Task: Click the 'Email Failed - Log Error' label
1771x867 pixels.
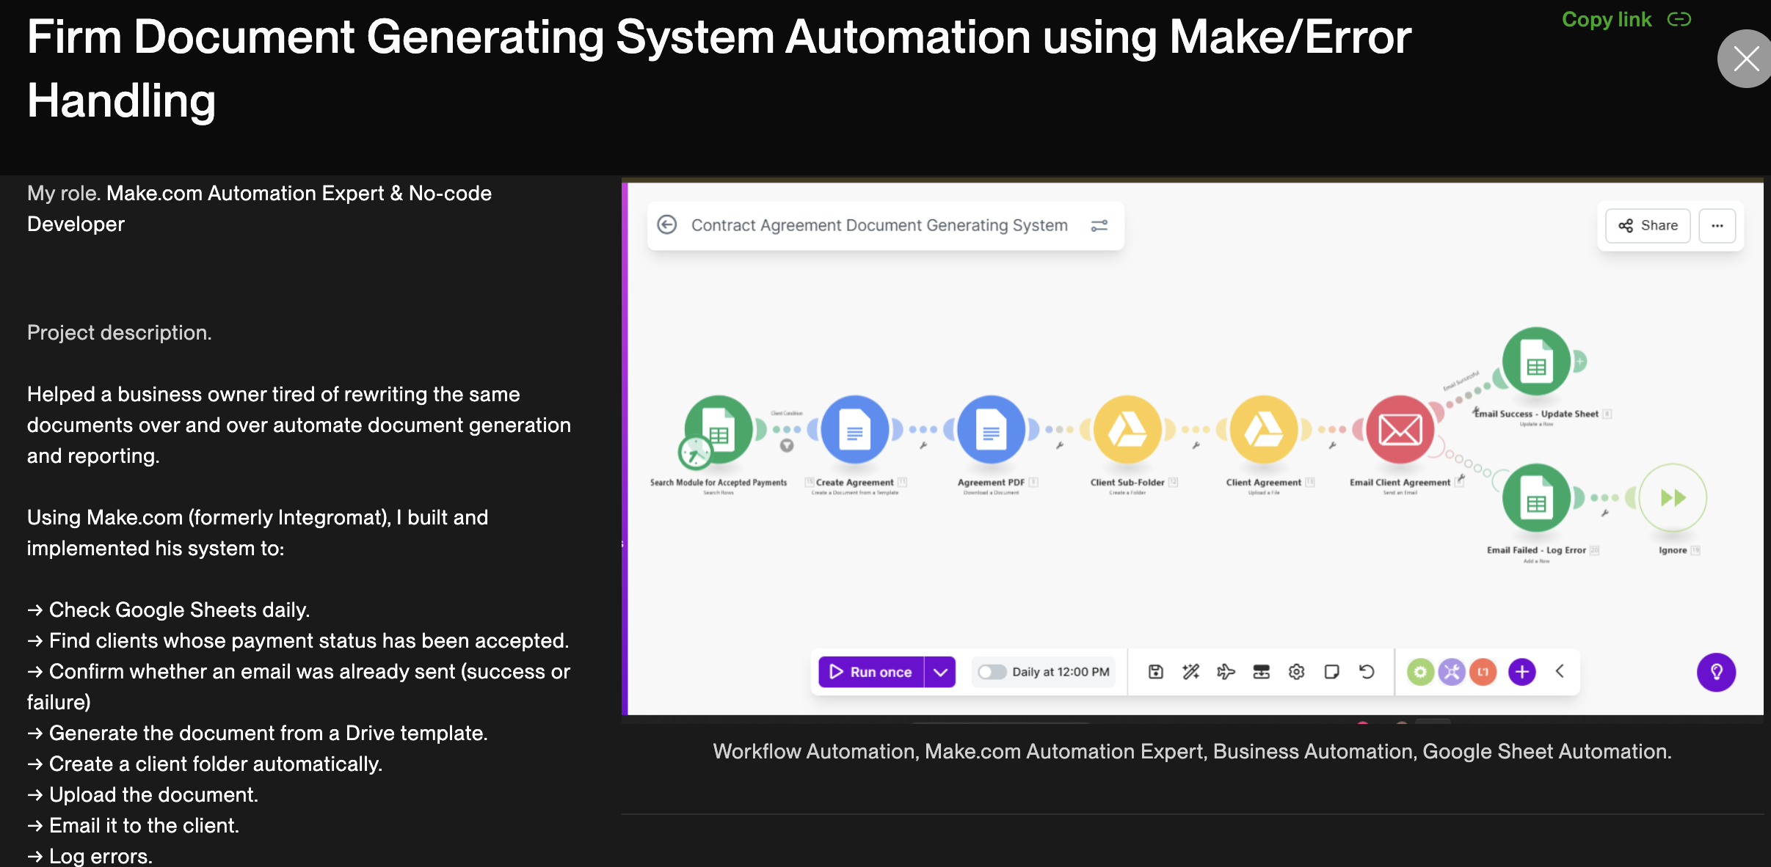Action: pos(1536,550)
